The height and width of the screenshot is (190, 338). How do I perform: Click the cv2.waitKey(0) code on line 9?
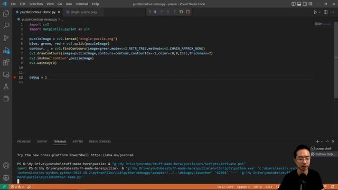[x=43, y=63]
